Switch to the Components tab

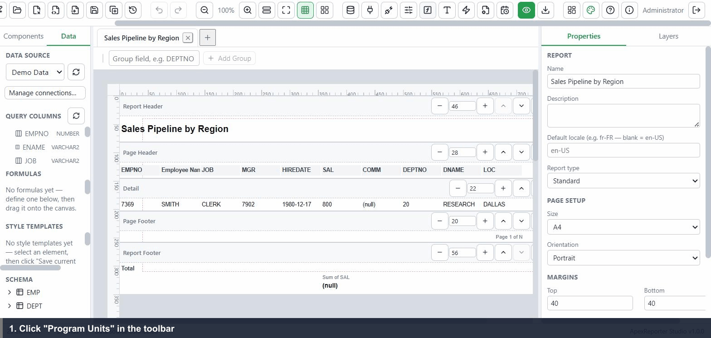tap(23, 36)
